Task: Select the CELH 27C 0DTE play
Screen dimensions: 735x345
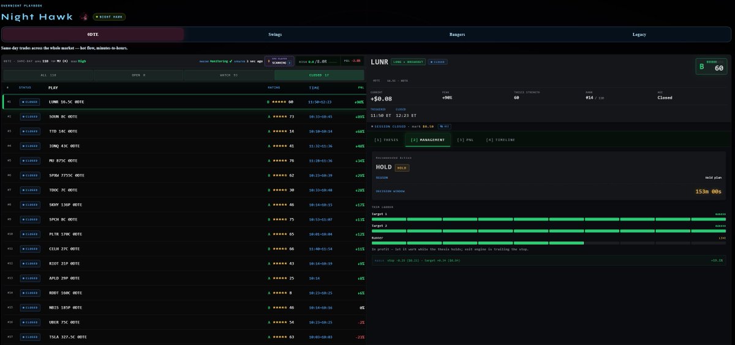Action: pos(184,249)
